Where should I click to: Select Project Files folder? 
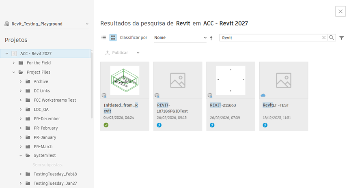coord(39,72)
